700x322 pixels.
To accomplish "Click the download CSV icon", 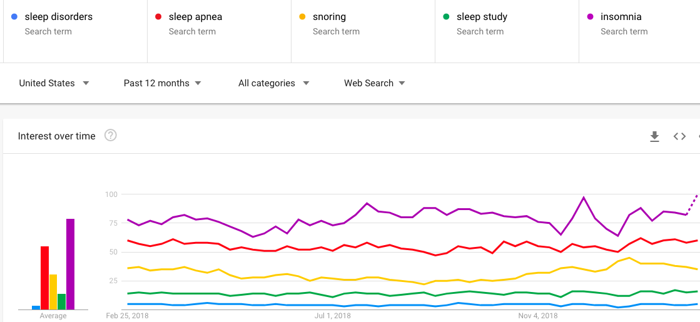I will (x=654, y=136).
